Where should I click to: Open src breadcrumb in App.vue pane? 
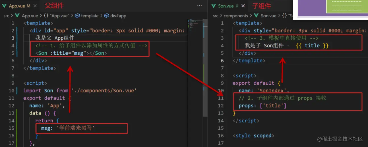(6, 16)
